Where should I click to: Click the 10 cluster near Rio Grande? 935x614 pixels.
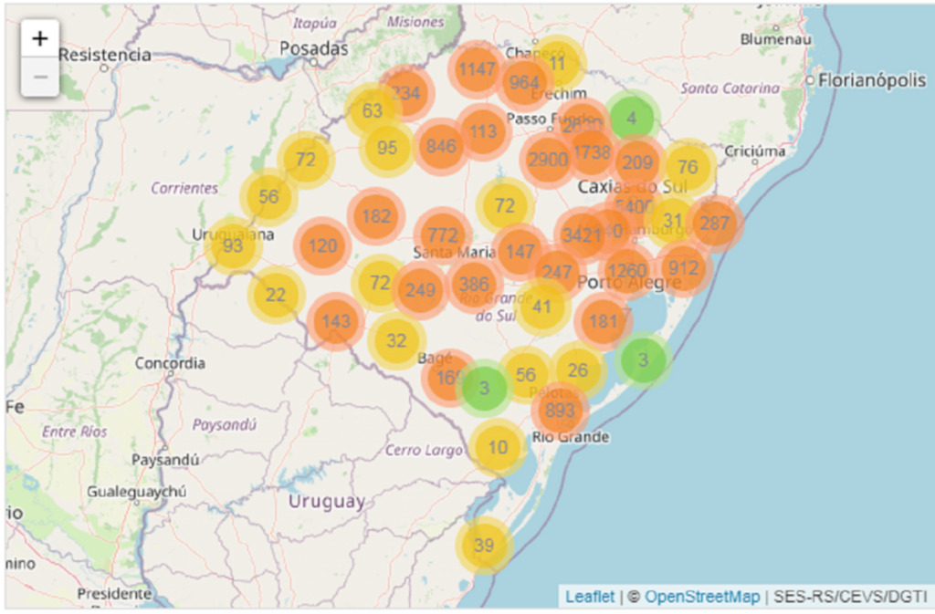point(499,448)
